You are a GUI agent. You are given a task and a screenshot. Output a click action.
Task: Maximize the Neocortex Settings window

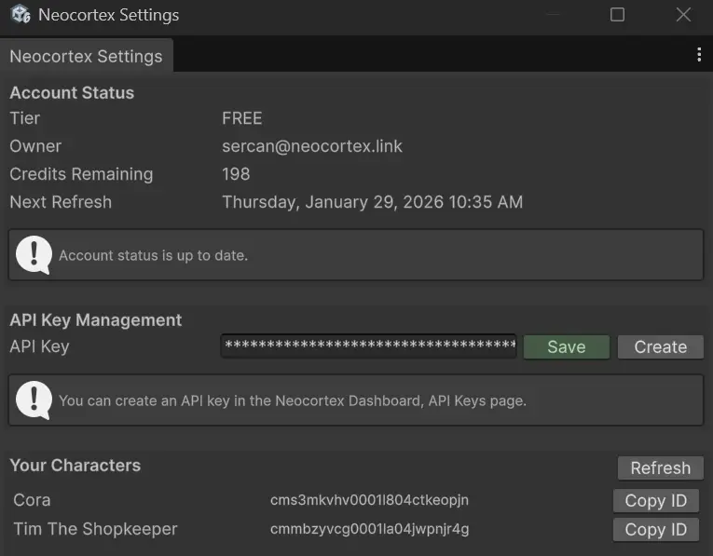617,15
